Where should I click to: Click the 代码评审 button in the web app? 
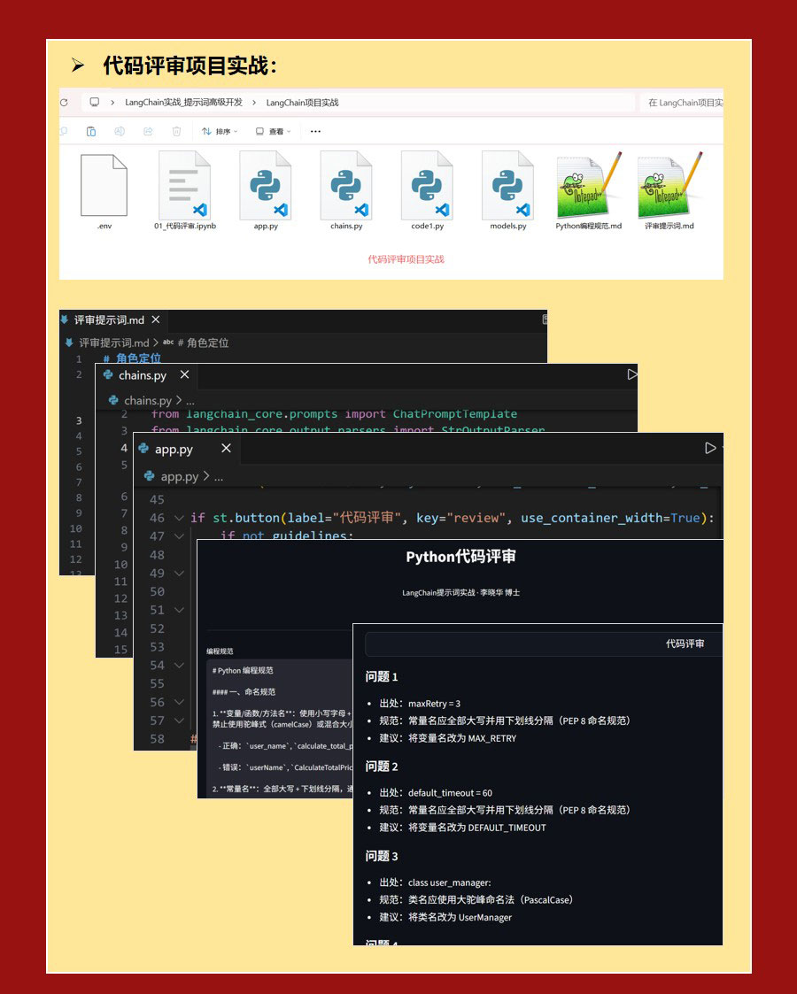(685, 643)
